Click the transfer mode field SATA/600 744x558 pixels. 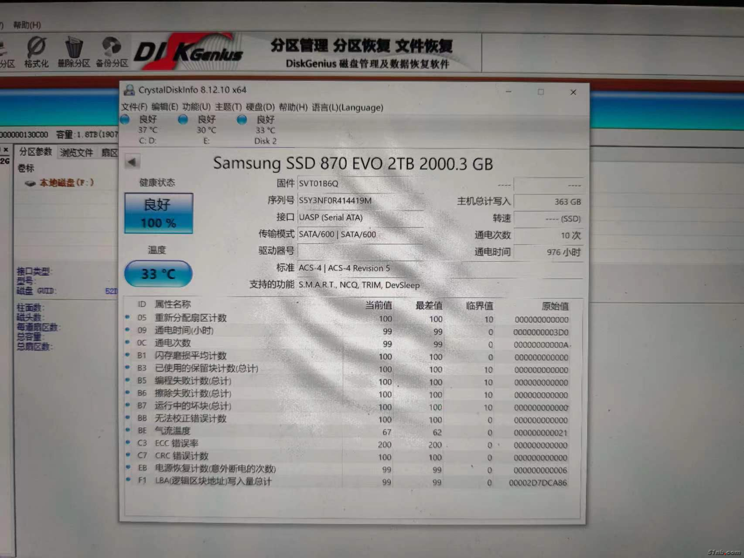click(360, 234)
